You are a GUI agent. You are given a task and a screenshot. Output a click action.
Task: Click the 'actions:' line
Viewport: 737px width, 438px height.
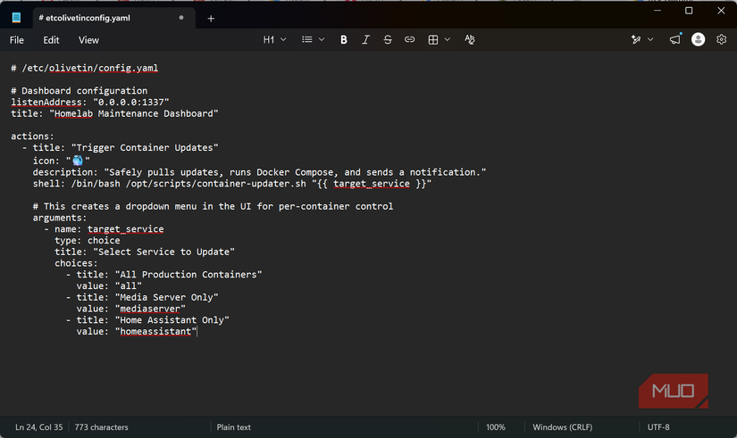32,136
